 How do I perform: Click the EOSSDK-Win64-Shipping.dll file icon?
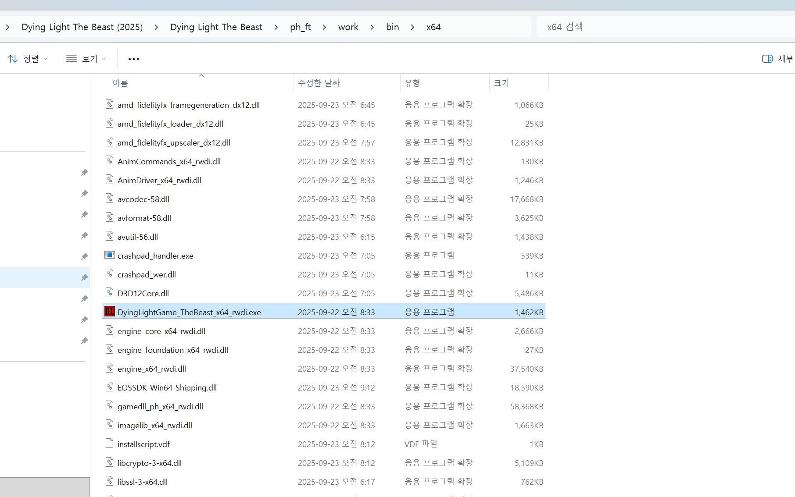(109, 387)
